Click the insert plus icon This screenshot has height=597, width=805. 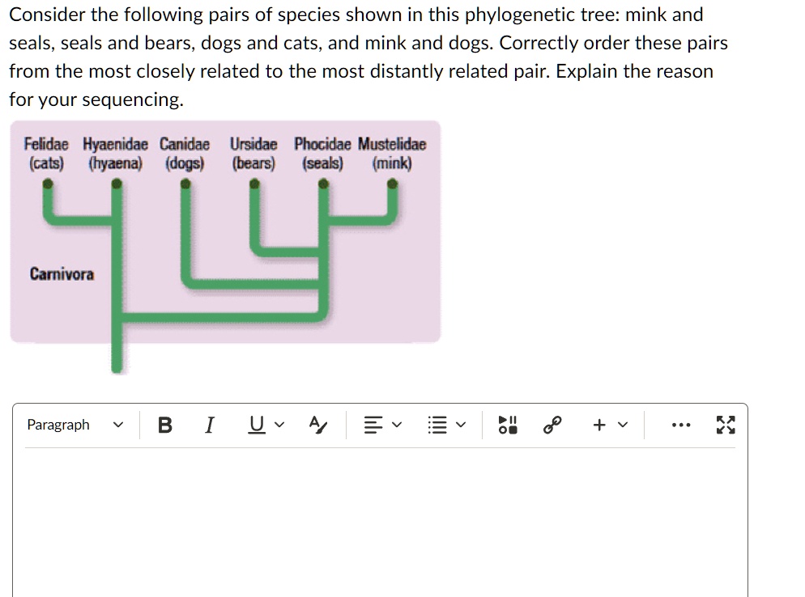pos(598,425)
